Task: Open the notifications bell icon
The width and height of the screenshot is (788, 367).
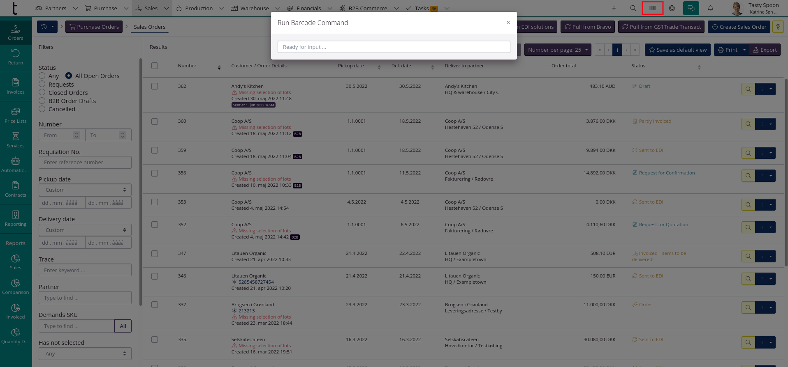Action: coord(710,8)
